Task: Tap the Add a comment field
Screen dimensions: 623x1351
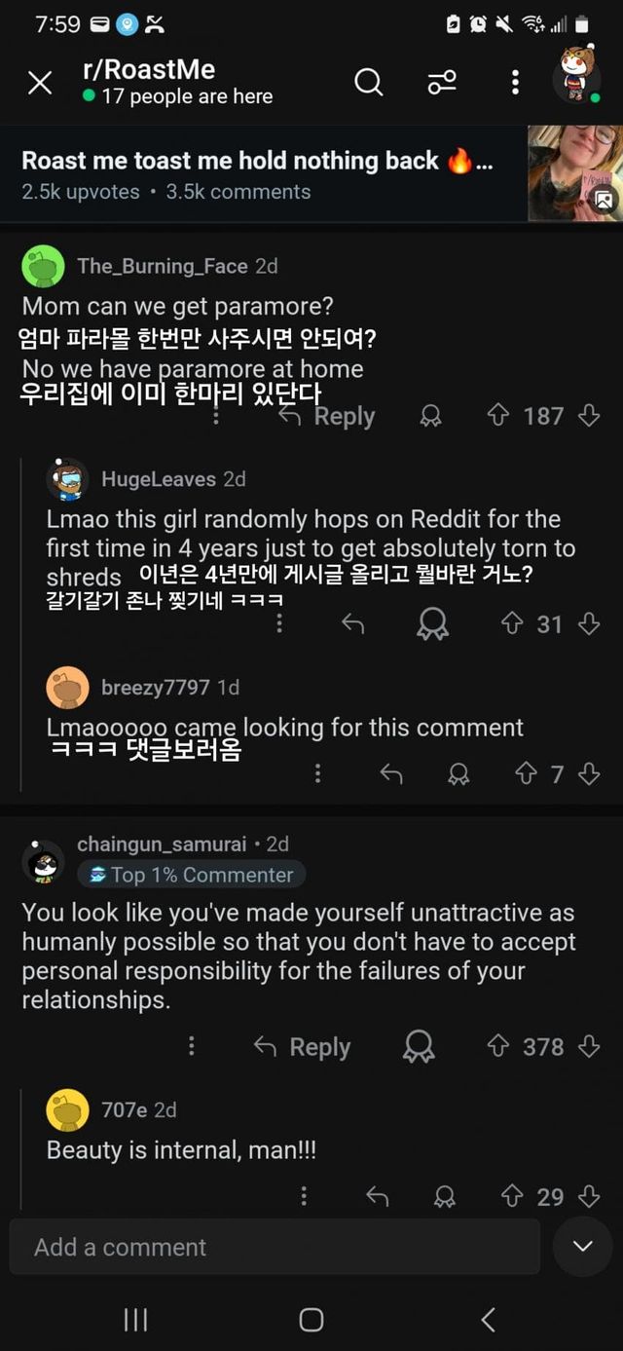Action: point(275,1247)
